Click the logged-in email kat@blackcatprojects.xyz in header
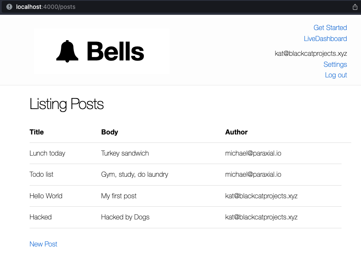This screenshot has width=361, height=260. 311,54
